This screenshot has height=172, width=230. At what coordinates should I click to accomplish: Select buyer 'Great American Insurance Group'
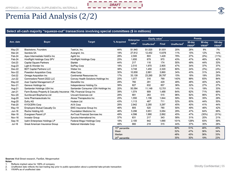(x=41, y=124)
